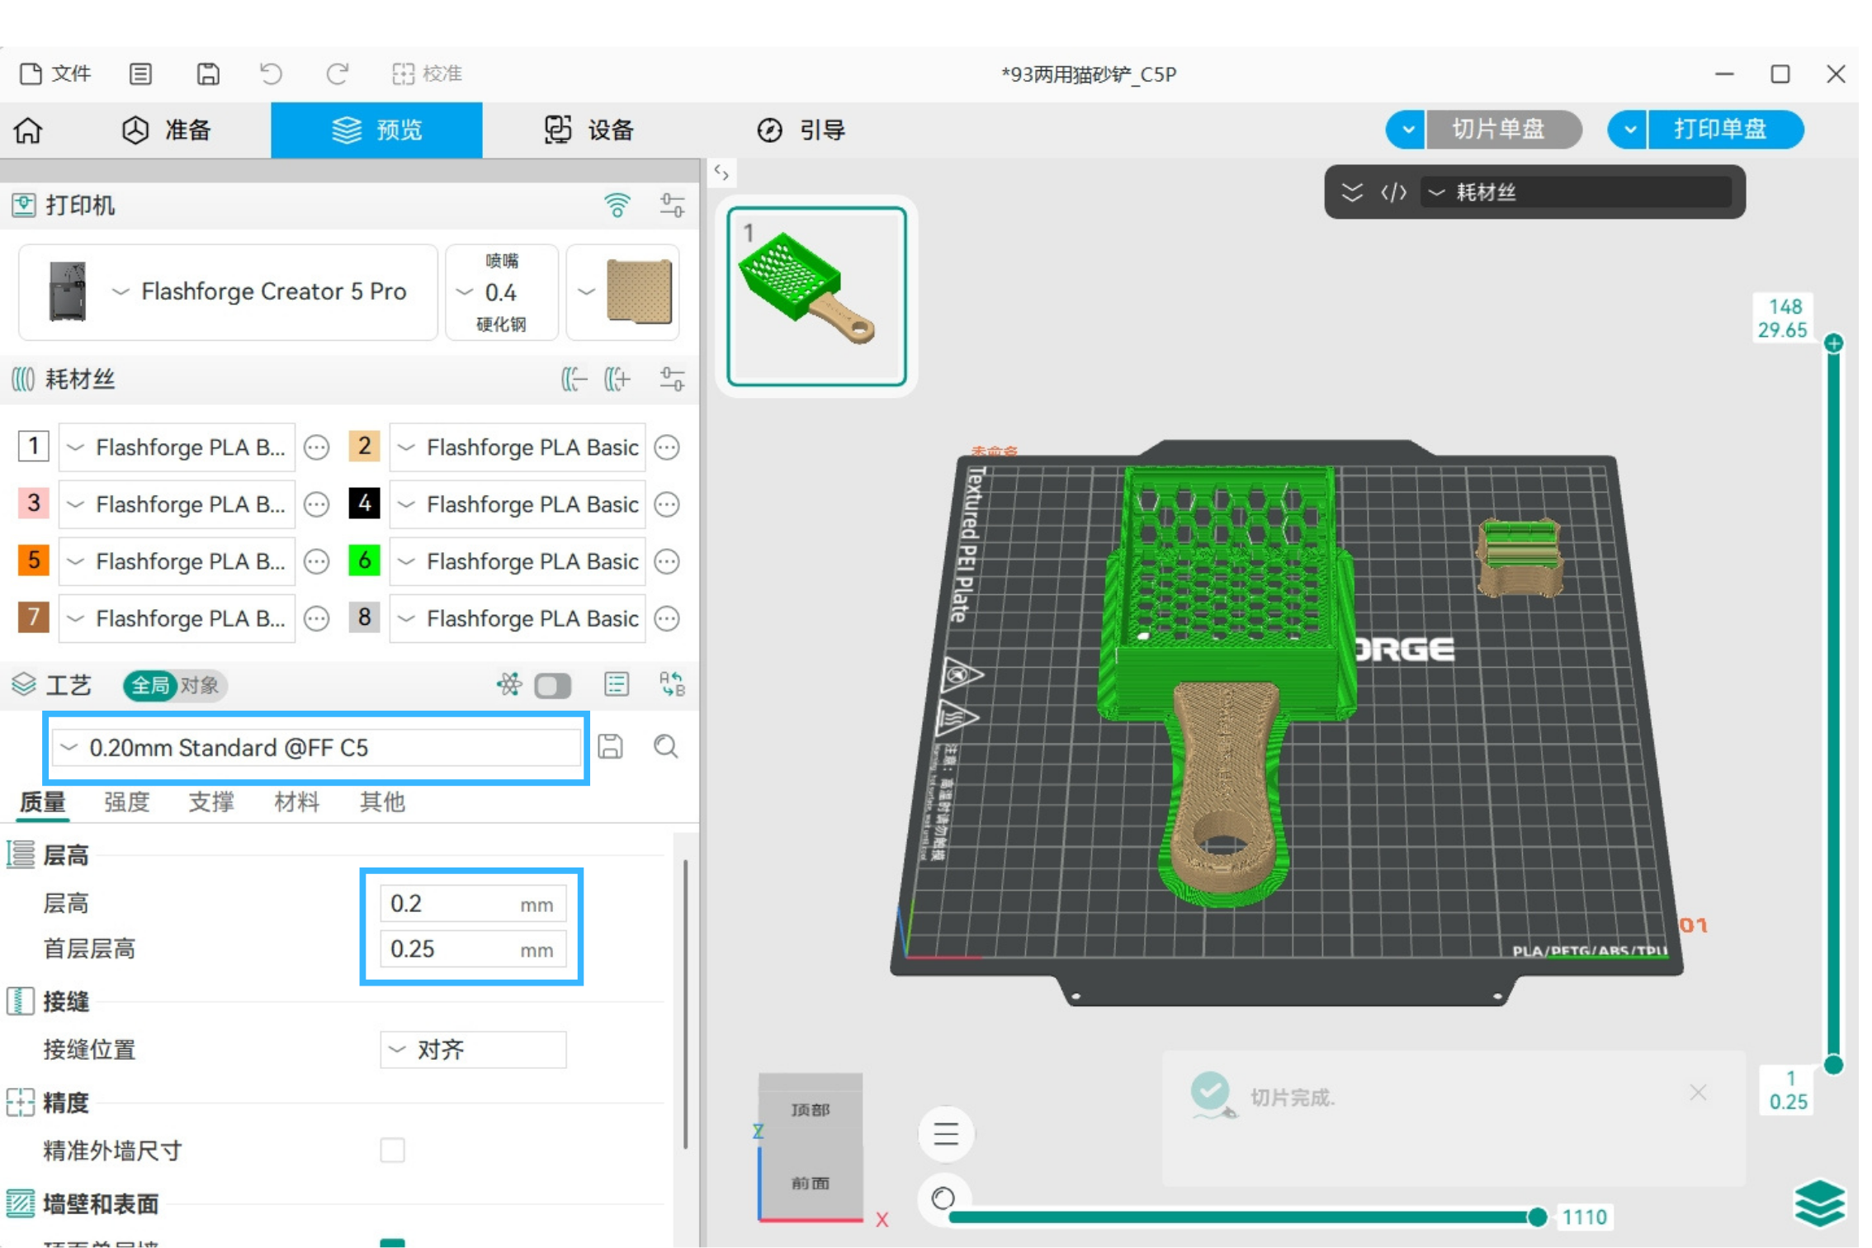Select the 全局 global process scope

[x=150, y=686]
